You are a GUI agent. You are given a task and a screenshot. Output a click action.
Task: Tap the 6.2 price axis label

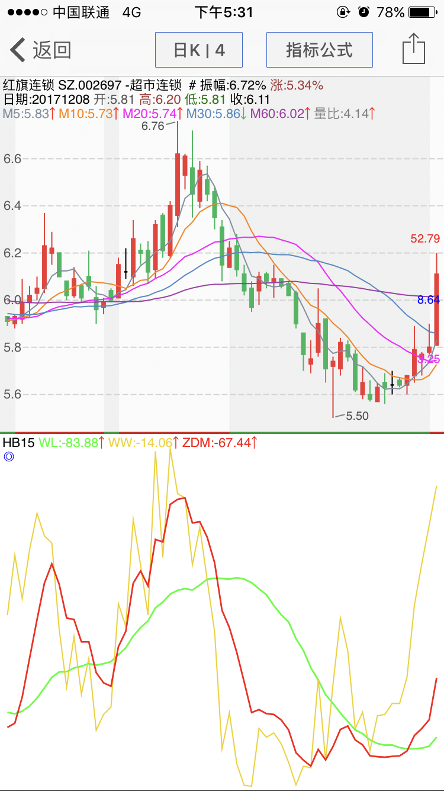pyautogui.click(x=12, y=253)
